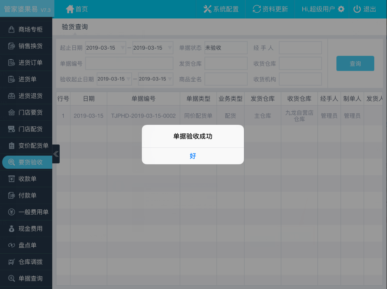Click the power icon for 退出
The width and height of the screenshot is (387, 289).
(357, 9)
